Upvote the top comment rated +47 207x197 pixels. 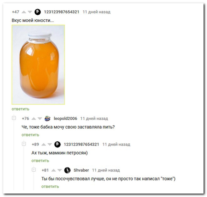(24, 12)
